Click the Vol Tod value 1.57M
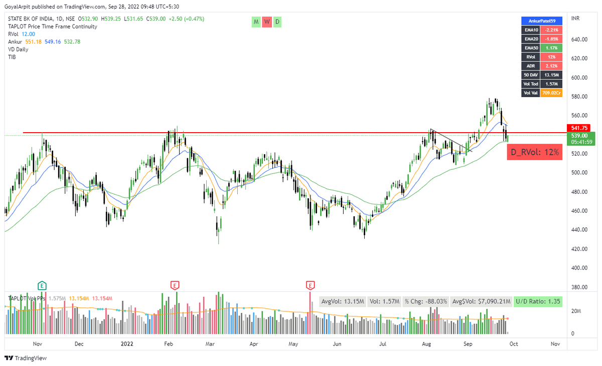The height and width of the screenshot is (366, 602). tap(552, 84)
